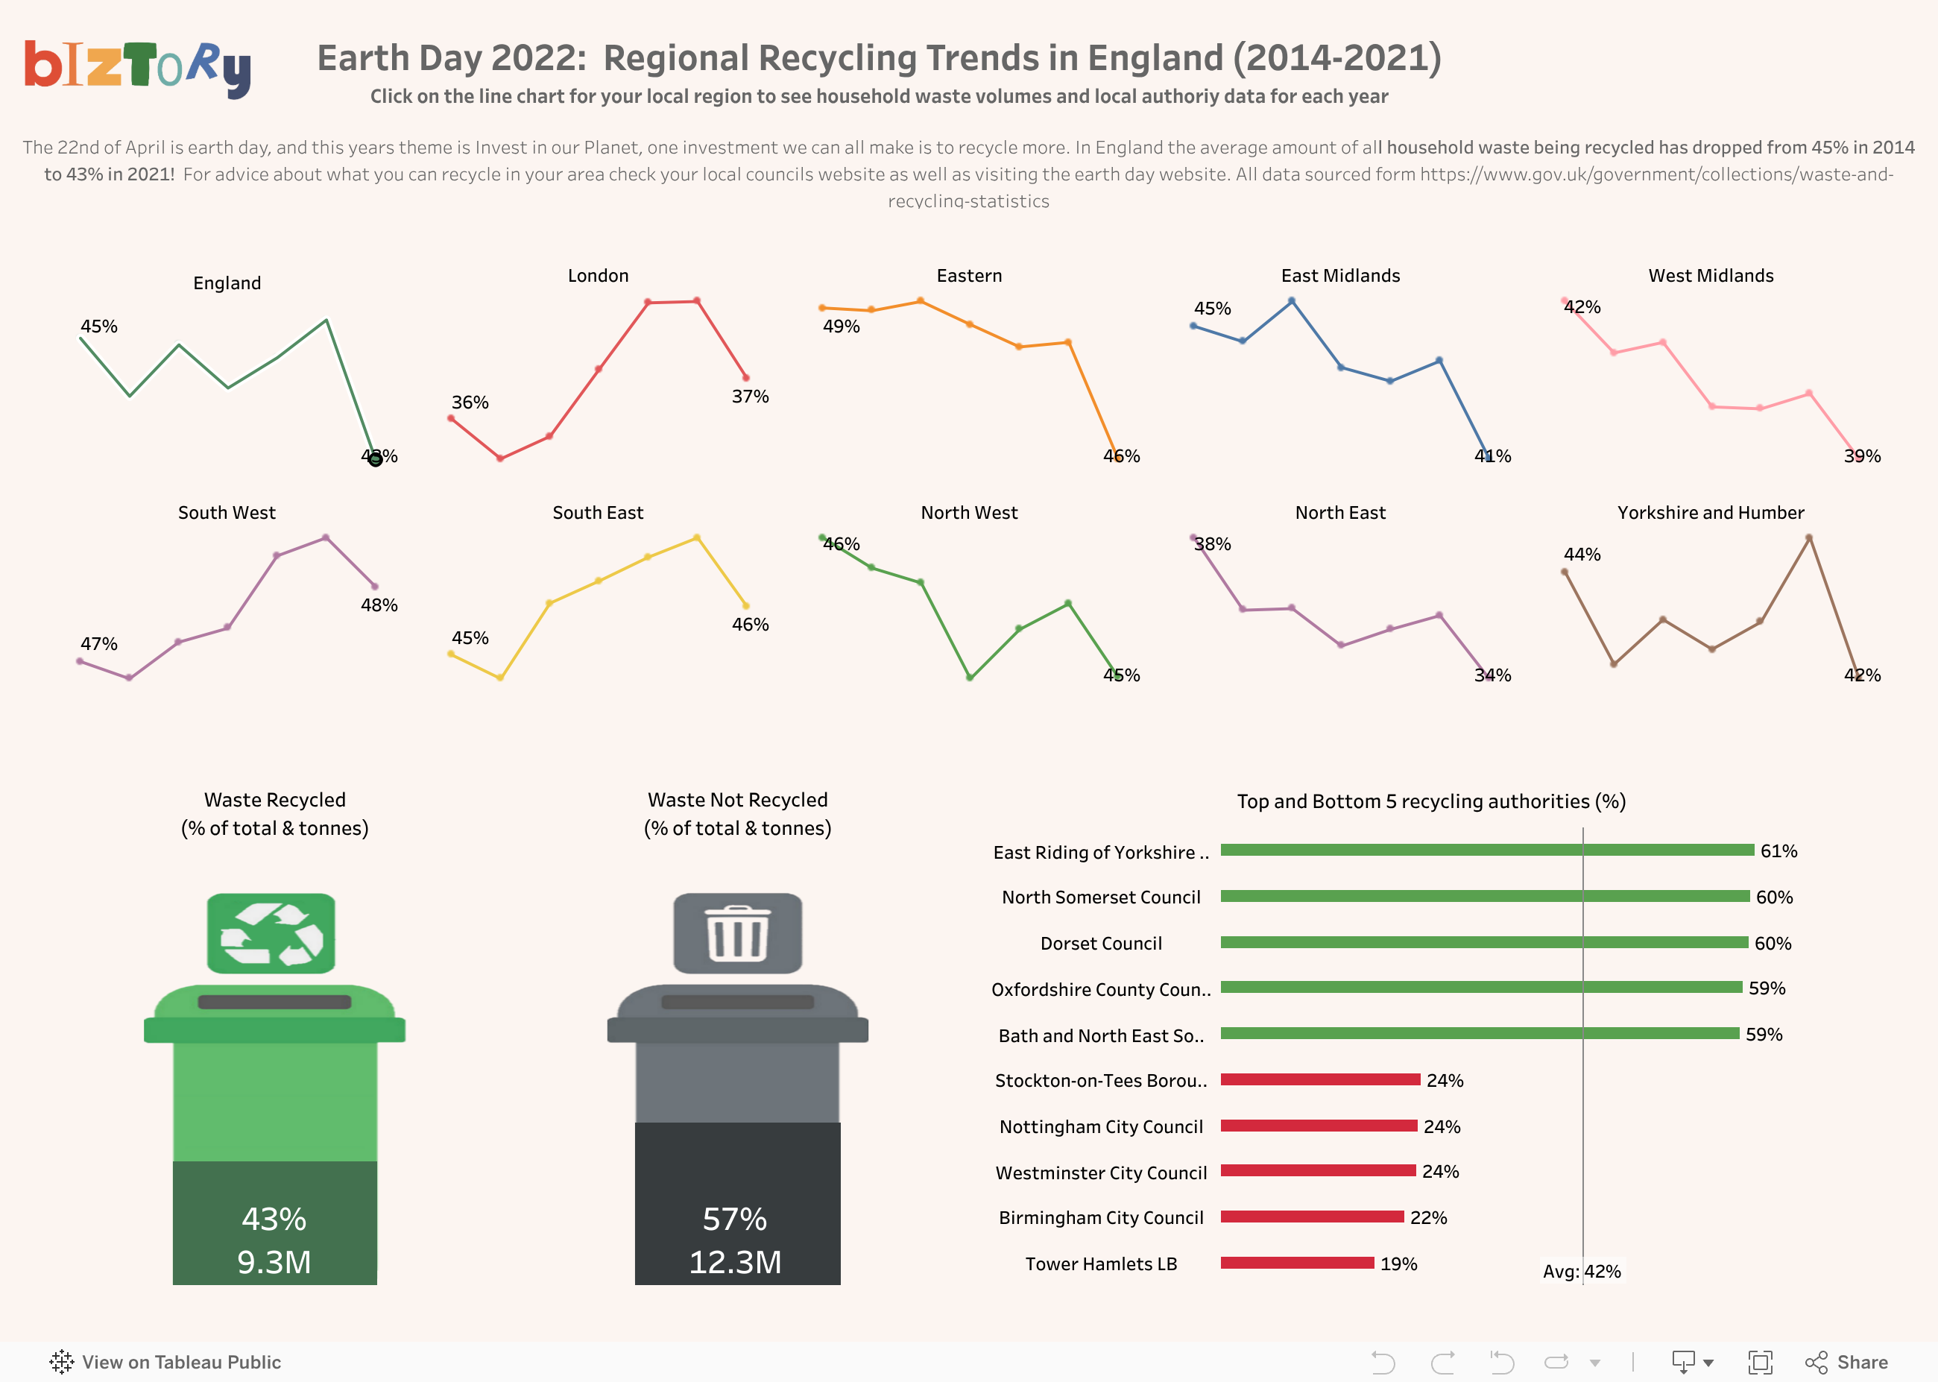The width and height of the screenshot is (1938, 1382).
Task: Expand the dropdown arrow beside the Download icon
Action: [x=1708, y=1363]
